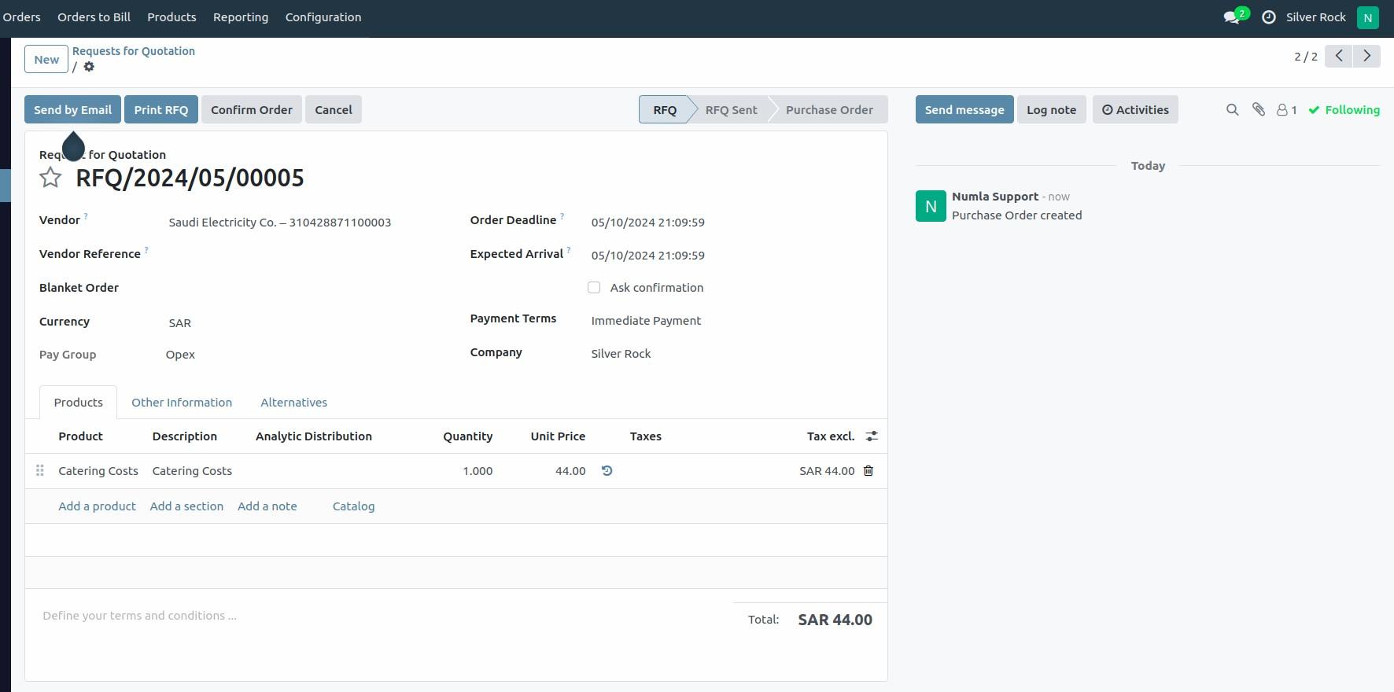This screenshot has width=1394, height=692.
Task: Show followers list icon with count 1
Action: click(1286, 110)
